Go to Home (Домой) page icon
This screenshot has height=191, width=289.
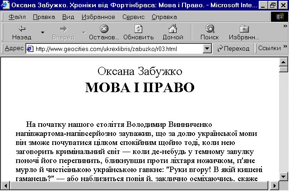tap(172, 28)
